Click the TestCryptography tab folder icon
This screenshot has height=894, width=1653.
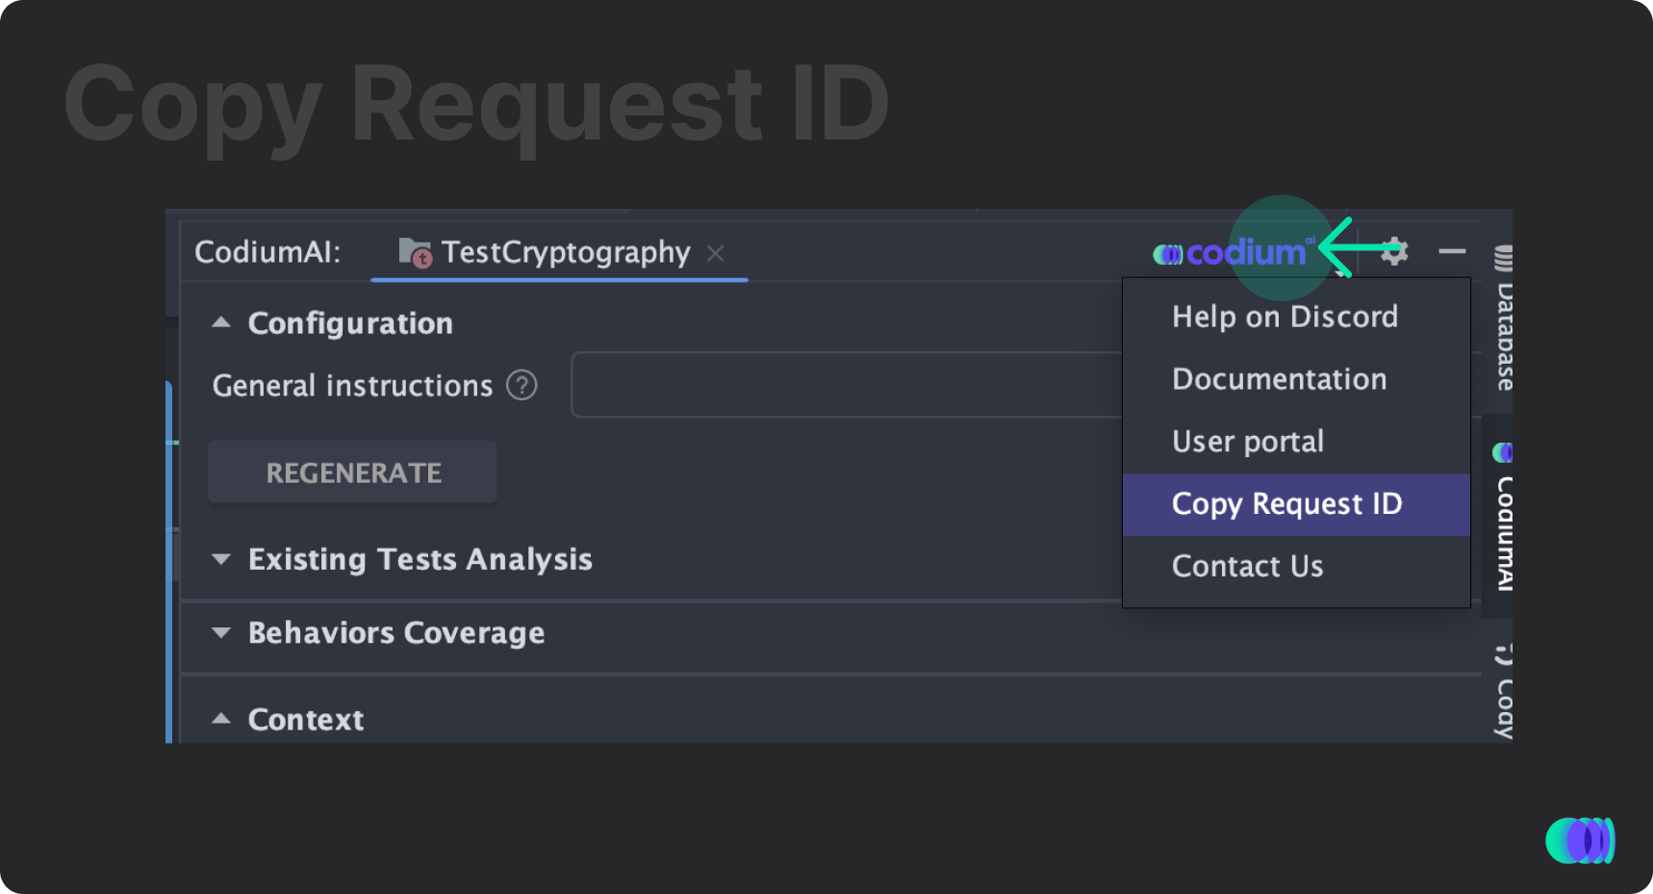[x=415, y=252]
